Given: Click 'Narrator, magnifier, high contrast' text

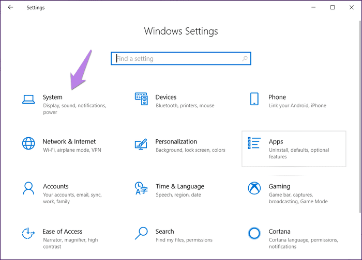Looking at the screenshot, I should tap(70, 243).
